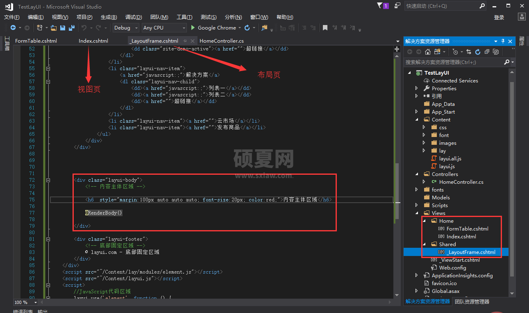
Task: Switch to the HomeController.cs tab
Action: pos(222,41)
